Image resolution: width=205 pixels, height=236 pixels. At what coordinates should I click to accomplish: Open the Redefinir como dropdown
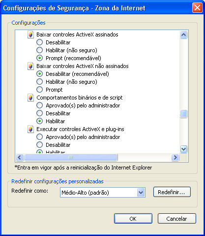[141, 193]
